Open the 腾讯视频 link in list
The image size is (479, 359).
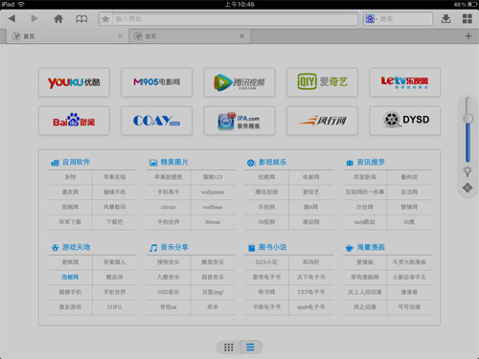[x=266, y=191]
